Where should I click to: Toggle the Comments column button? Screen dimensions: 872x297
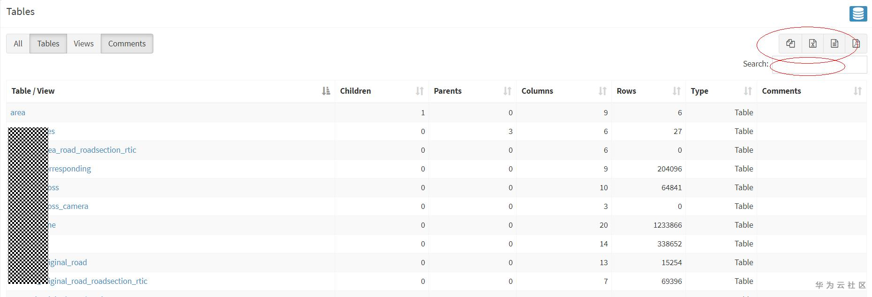tap(127, 44)
